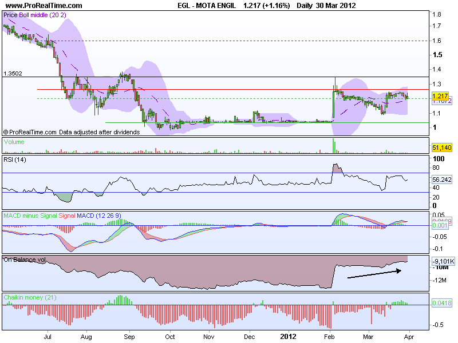458x343 pixels.
Task: Click the "Chaikin money (21)" indicator label
Action: click(30, 297)
